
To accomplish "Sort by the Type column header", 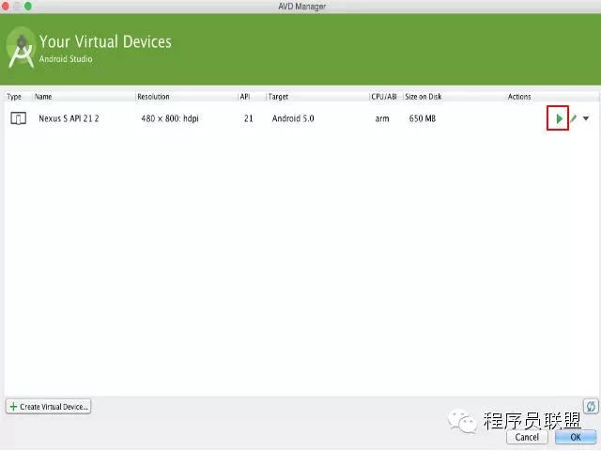I will [14, 97].
